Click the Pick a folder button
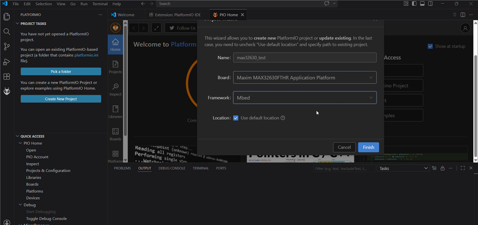Viewport: 478px width, 225px height. click(x=61, y=72)
